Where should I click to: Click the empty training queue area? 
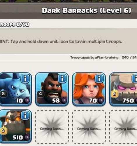point(68,41)
